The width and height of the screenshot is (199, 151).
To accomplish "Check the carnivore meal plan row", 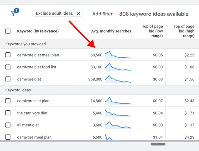I will pos(8,137).
